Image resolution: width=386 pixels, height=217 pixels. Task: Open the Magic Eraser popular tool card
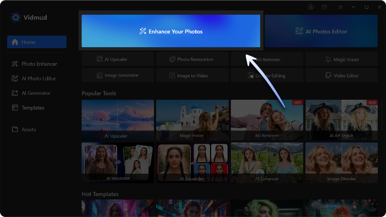coord(192,120)
